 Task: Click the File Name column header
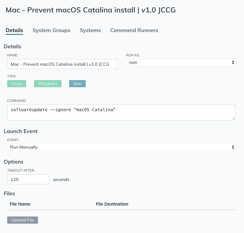20,204
